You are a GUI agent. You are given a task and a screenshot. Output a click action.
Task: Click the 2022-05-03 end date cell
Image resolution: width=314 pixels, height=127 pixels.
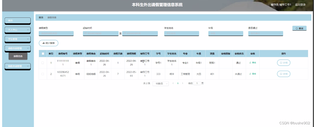131,74
